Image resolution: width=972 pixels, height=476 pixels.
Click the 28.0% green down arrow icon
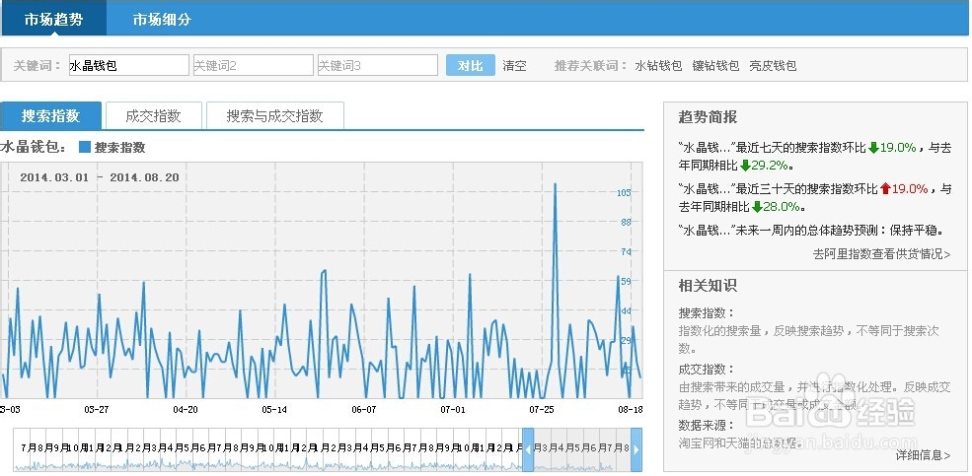(757, 207)
